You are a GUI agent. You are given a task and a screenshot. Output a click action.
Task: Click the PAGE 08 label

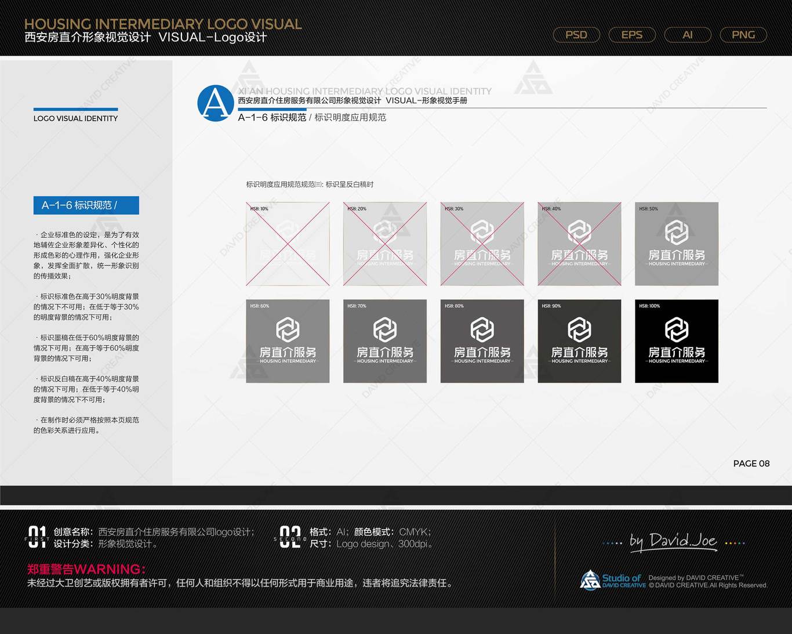(x=751, y=463)
